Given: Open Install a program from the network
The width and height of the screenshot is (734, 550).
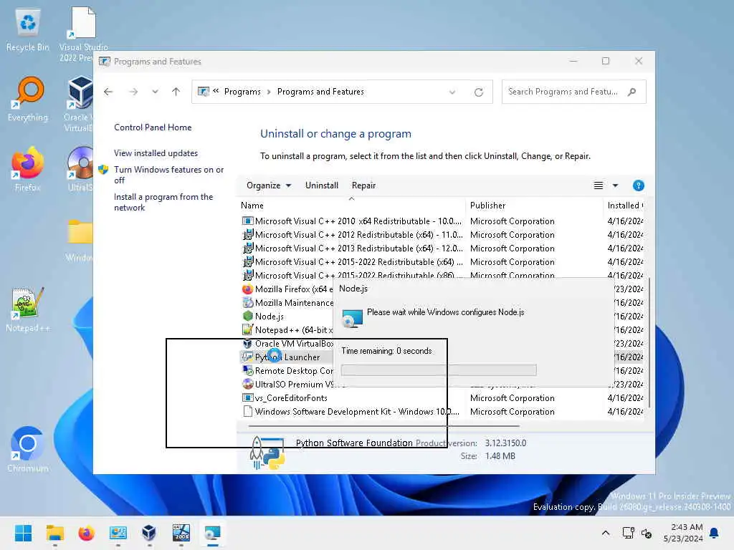Looking at the screenshot, I should point(163,202).
